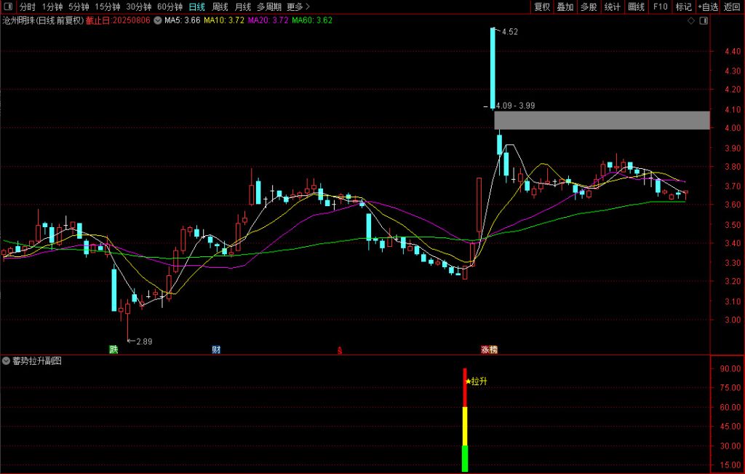Collapse the 蓄势拉升副图 indicator panel
This screenshot has width=745, height=474.
[7, 360]
